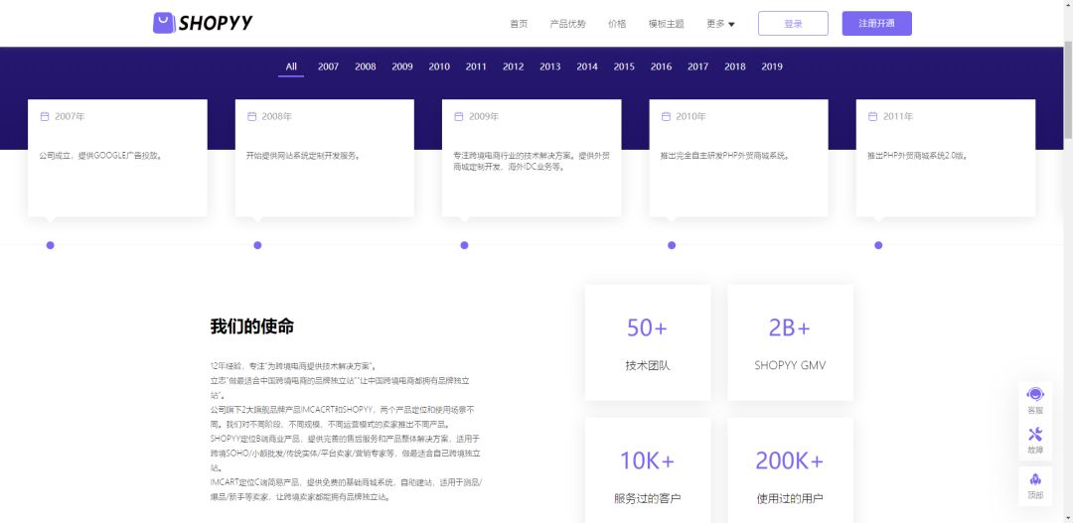Select the 2013 year tab

(x=550, y=66)
